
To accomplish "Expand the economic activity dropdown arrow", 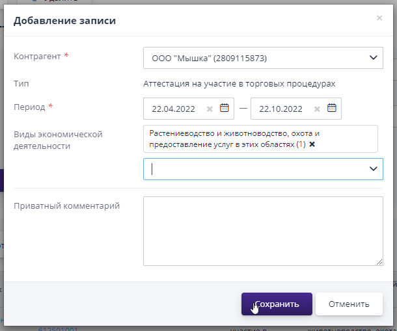I will click(373, 169).
